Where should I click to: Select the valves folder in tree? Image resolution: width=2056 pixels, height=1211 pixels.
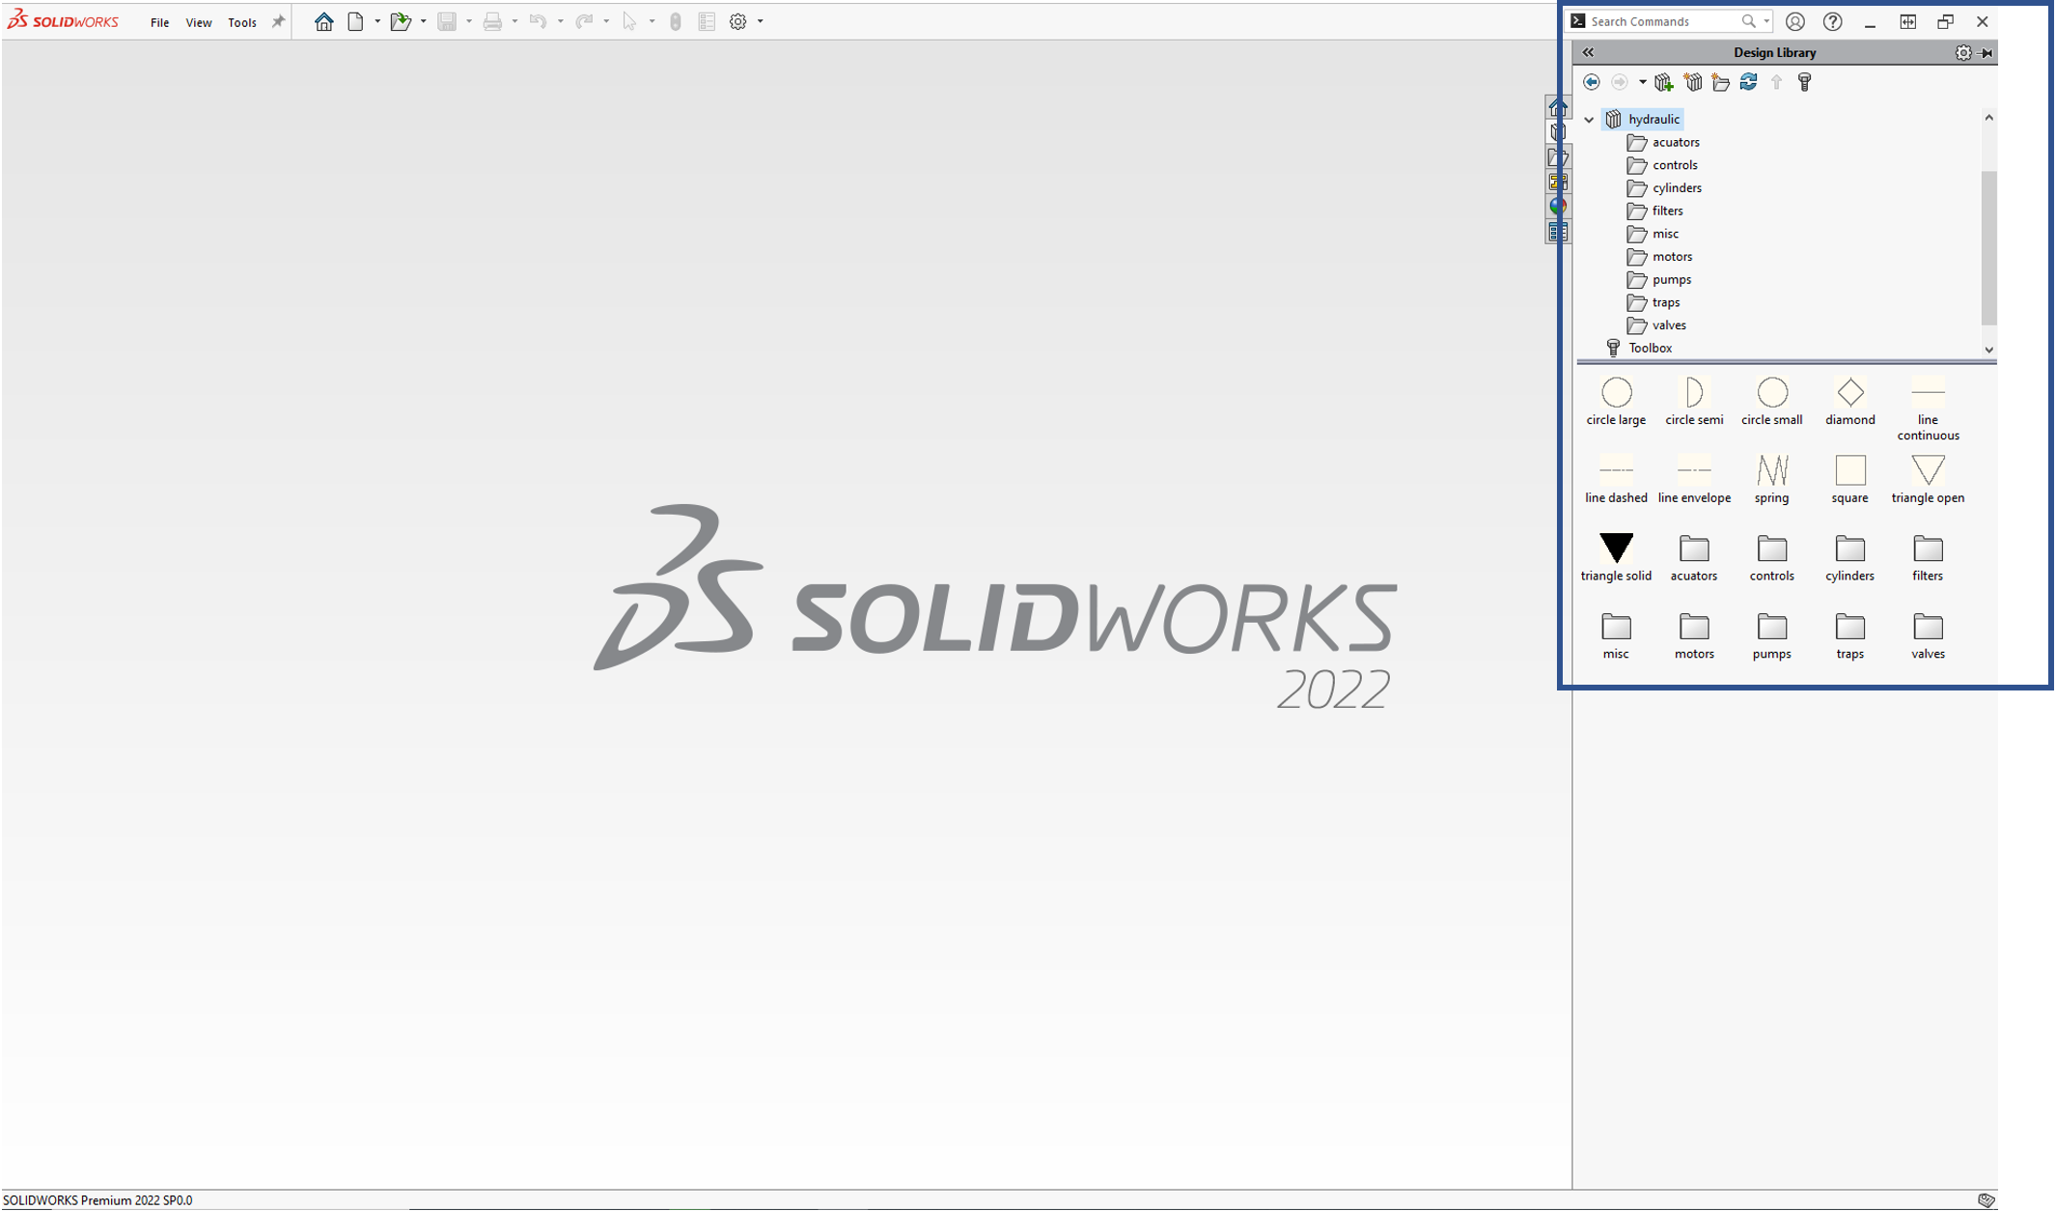click(1668, 325)
